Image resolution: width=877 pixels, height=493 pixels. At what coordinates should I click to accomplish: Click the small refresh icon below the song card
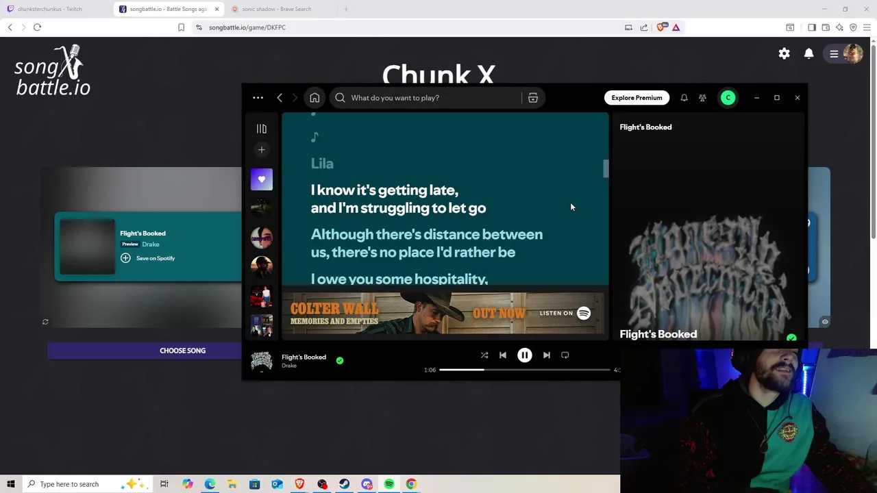(45, 322)
